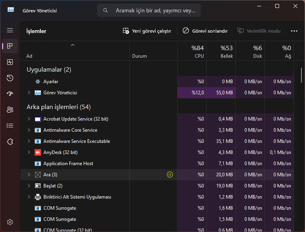Expand the Acrobat Update Service row
The width and height of the screenshot is (305, 232).
[29, 119]
